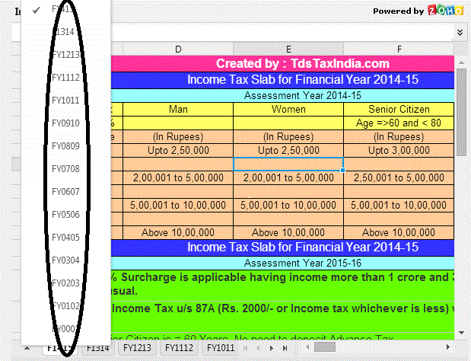Collapse the sheet list with the up arrow

tap(27, 348)
